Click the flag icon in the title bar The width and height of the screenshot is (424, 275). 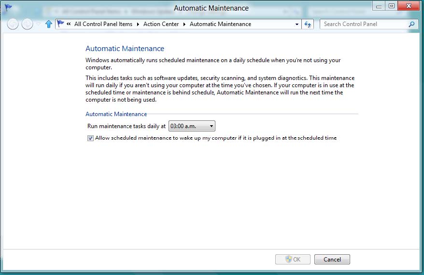pos(8,8)
